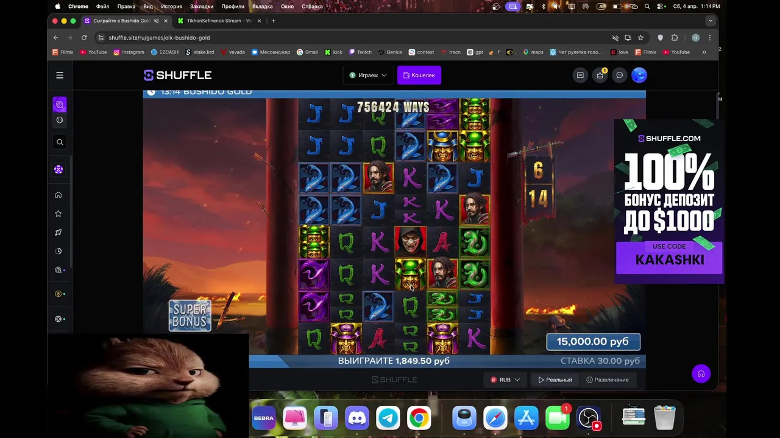Open the История menu in menu bar

[171, 6]
